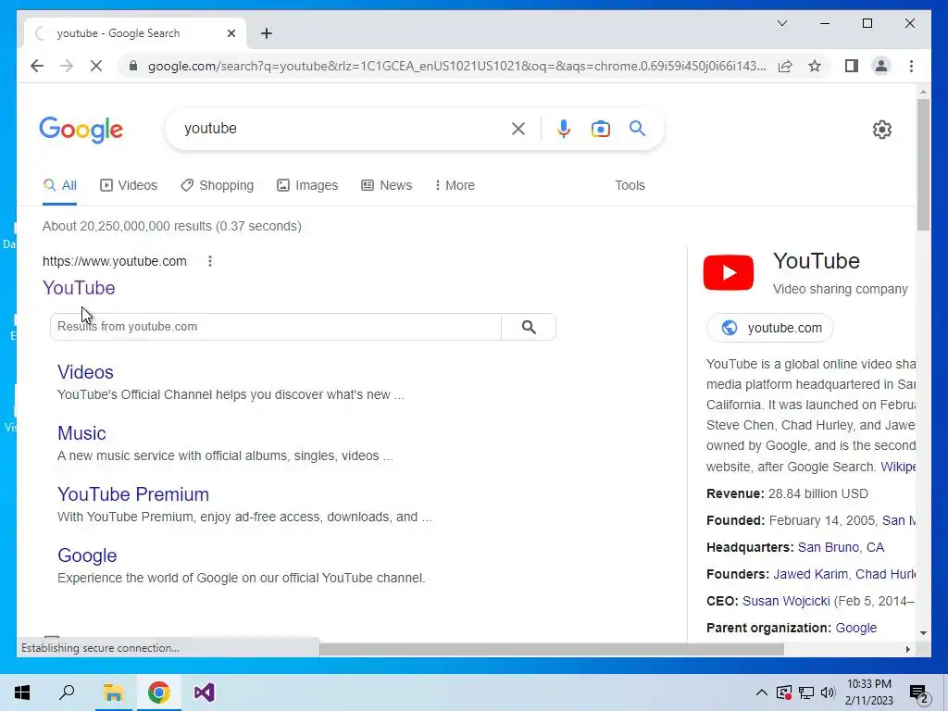Image resolution: width=948 pixels, height=711 pixels.
Task: Open search Tools
Action: tap(630, 185)
